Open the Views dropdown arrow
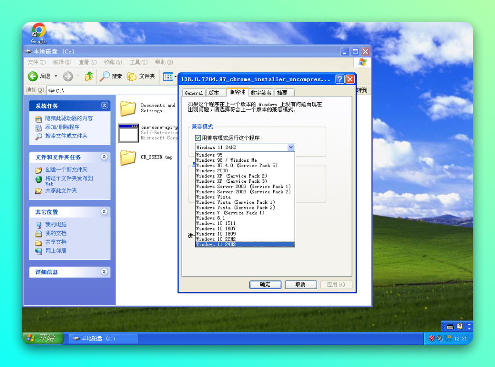This screenshot has width=495, height=367. [x=176, y=77]
